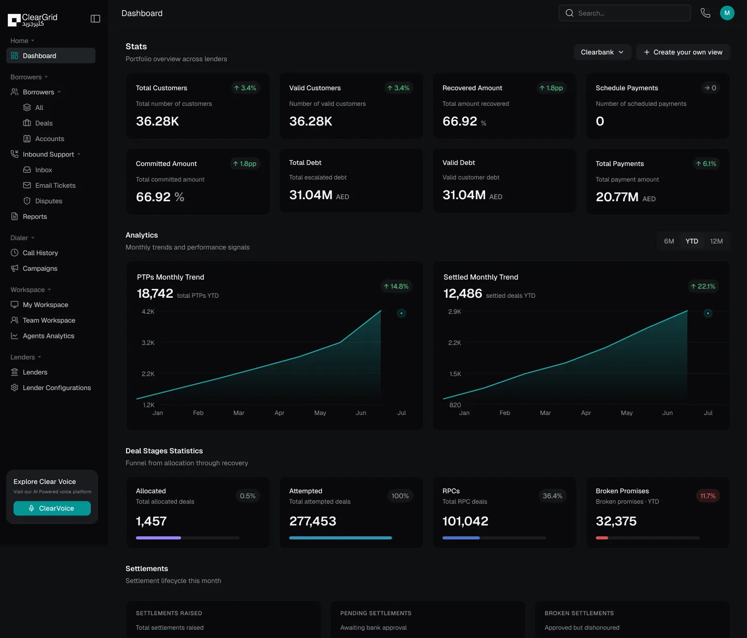Open the Clearbank lender dropdown
This screenshot has width=747, height=638.
click(602, 52)
